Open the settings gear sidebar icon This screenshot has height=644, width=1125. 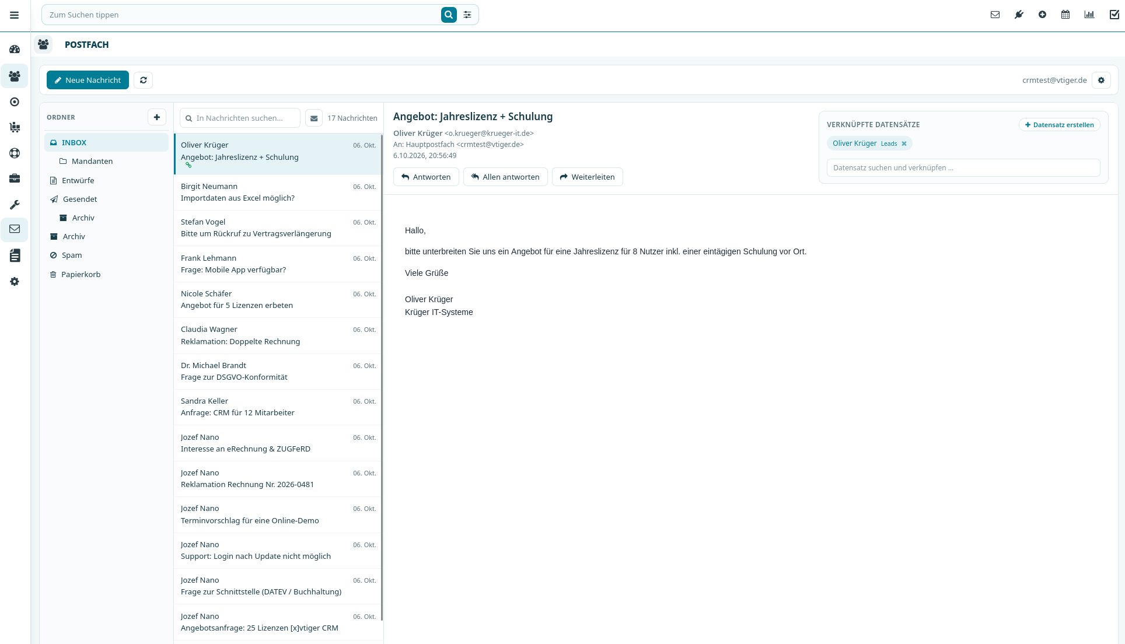pyautogui.click(x=15, y=282)
